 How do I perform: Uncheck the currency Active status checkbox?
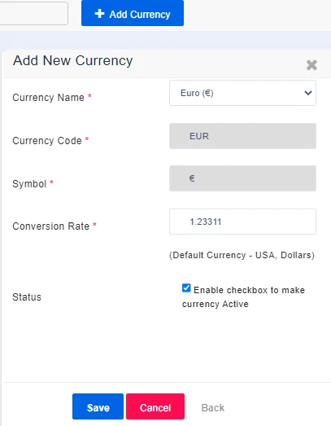(186, 288)
